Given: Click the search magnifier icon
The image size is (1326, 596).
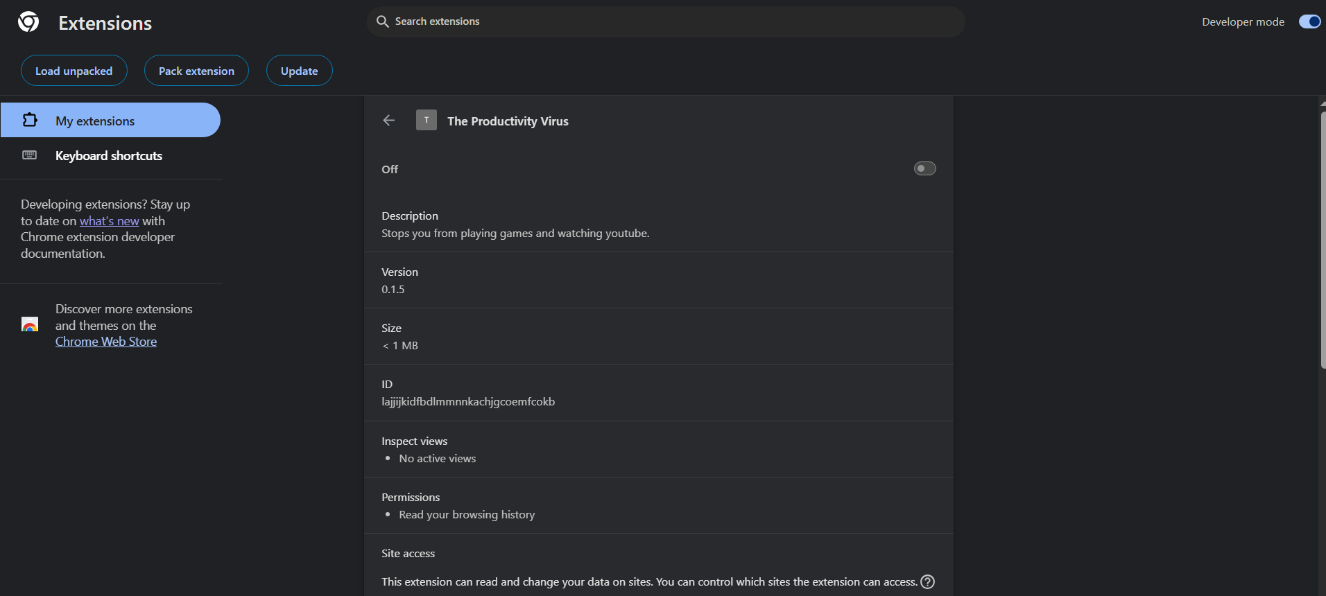Looking at the screenshot, I should pos(382,21).
